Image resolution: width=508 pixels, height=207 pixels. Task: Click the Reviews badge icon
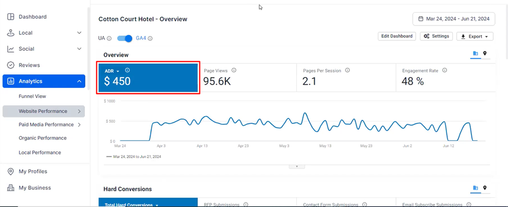(x=11, y=65)
